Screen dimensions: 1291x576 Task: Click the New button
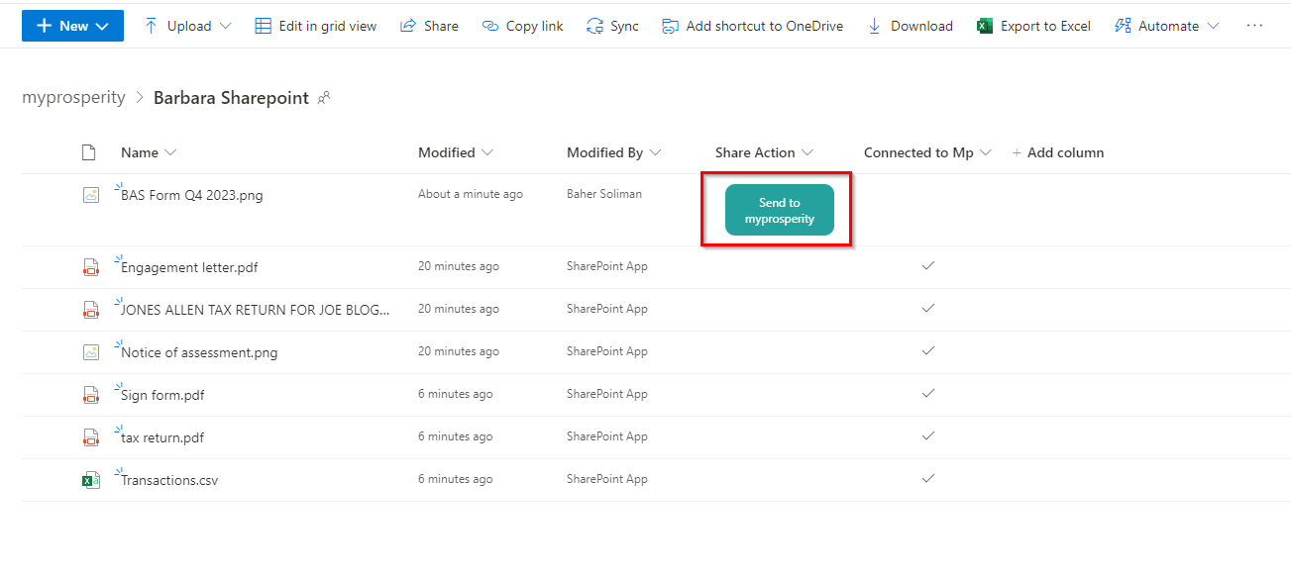point(72,26)
